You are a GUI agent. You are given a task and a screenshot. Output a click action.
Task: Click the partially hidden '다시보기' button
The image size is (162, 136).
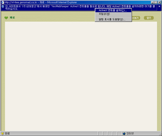pyautogui.click(x=136, y=18)
